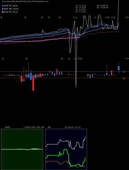The image size is (129, 170).
Task: Click the price axis label '10' on right
Action: point(124,79)
